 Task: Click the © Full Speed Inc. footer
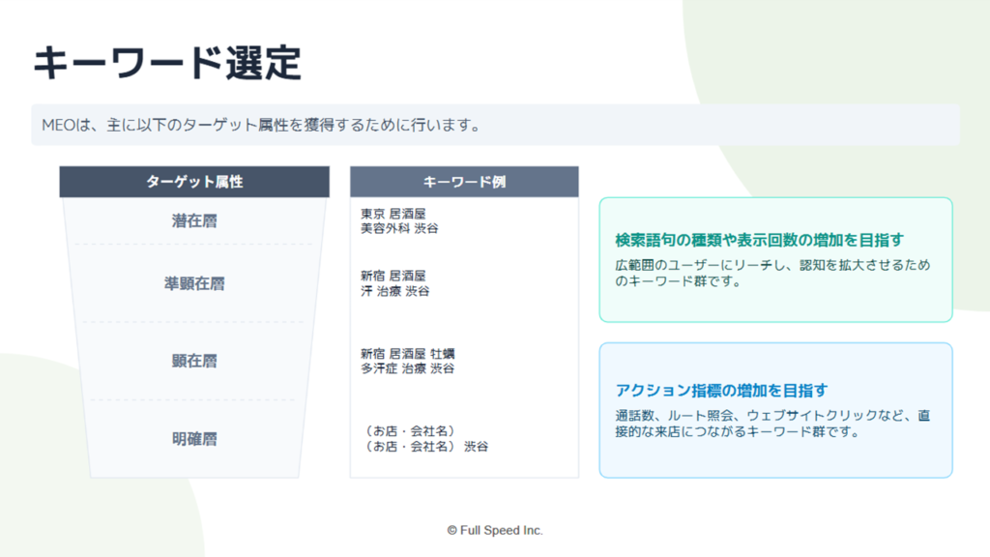495,531
